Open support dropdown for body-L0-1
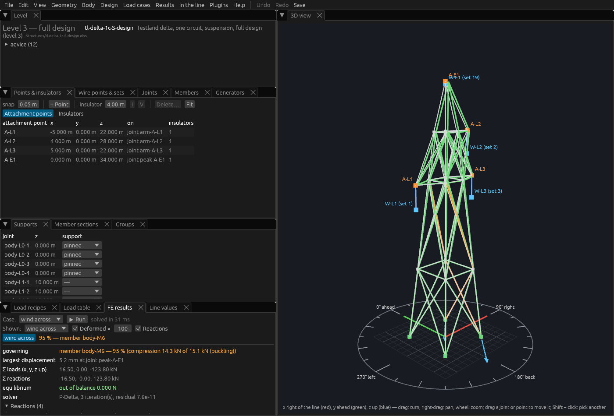614x416 pixels. coord(82,245)
